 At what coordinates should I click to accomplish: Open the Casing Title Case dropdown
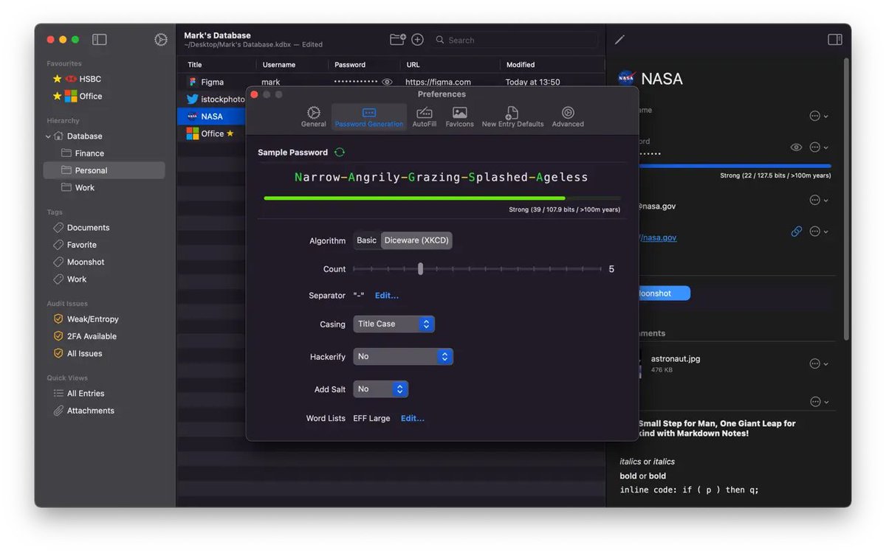click(394, 324)
